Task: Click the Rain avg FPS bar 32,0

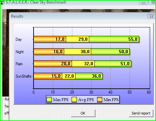Action: [x=83, y=64]
